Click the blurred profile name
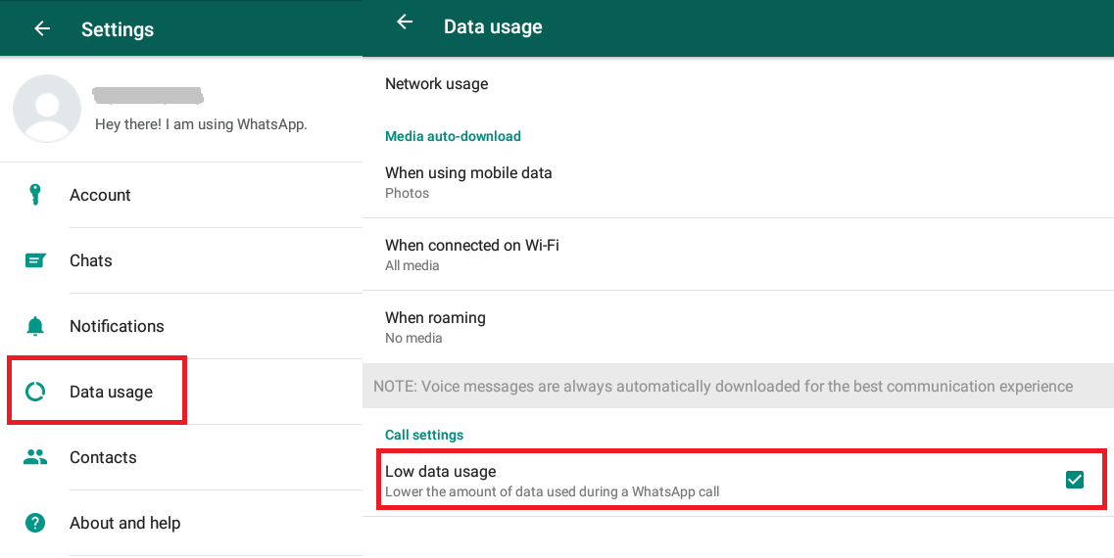1114x558 pixels. point(148,95)
